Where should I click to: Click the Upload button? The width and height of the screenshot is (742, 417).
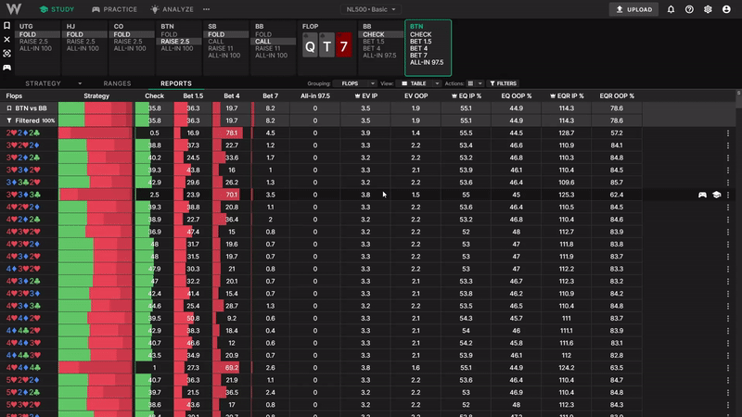coord(633,9)
